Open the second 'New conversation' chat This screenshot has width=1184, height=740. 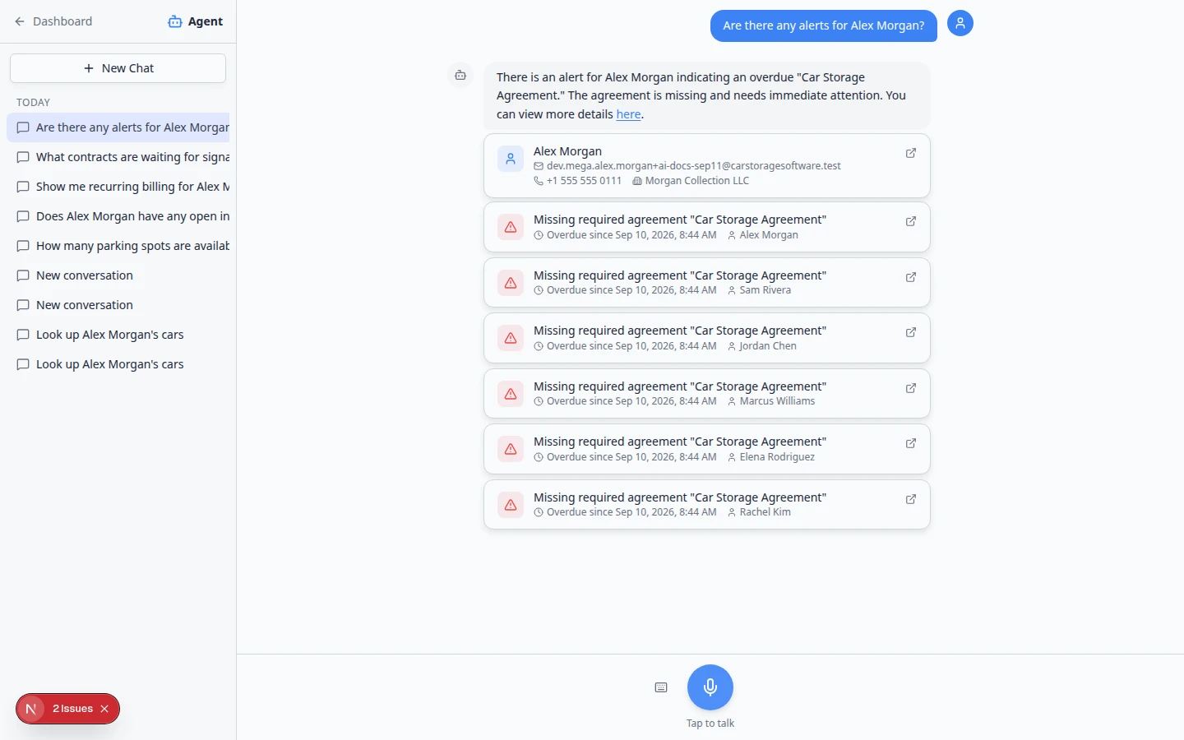click(x=118, y=305)
